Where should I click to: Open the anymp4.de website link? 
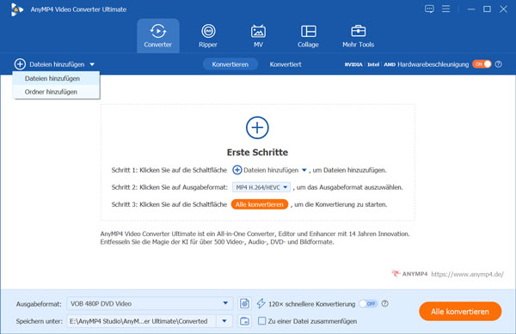(x=467, y=274)
